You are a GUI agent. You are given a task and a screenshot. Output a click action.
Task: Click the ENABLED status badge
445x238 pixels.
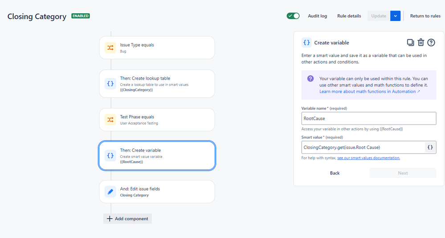click(81, 16)
